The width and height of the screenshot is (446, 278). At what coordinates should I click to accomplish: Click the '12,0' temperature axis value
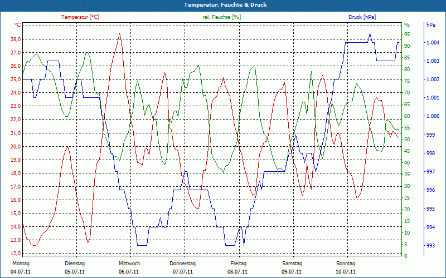tap(16, 254)
